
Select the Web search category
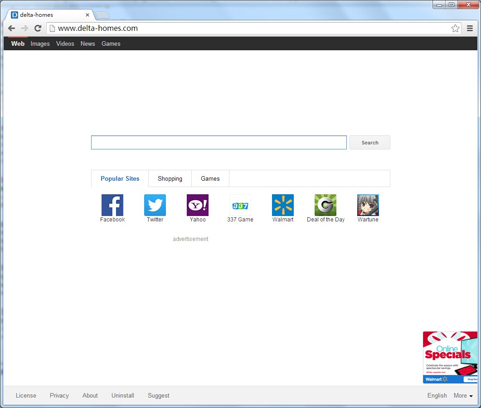pyautogui.click(x=18, y=43)
